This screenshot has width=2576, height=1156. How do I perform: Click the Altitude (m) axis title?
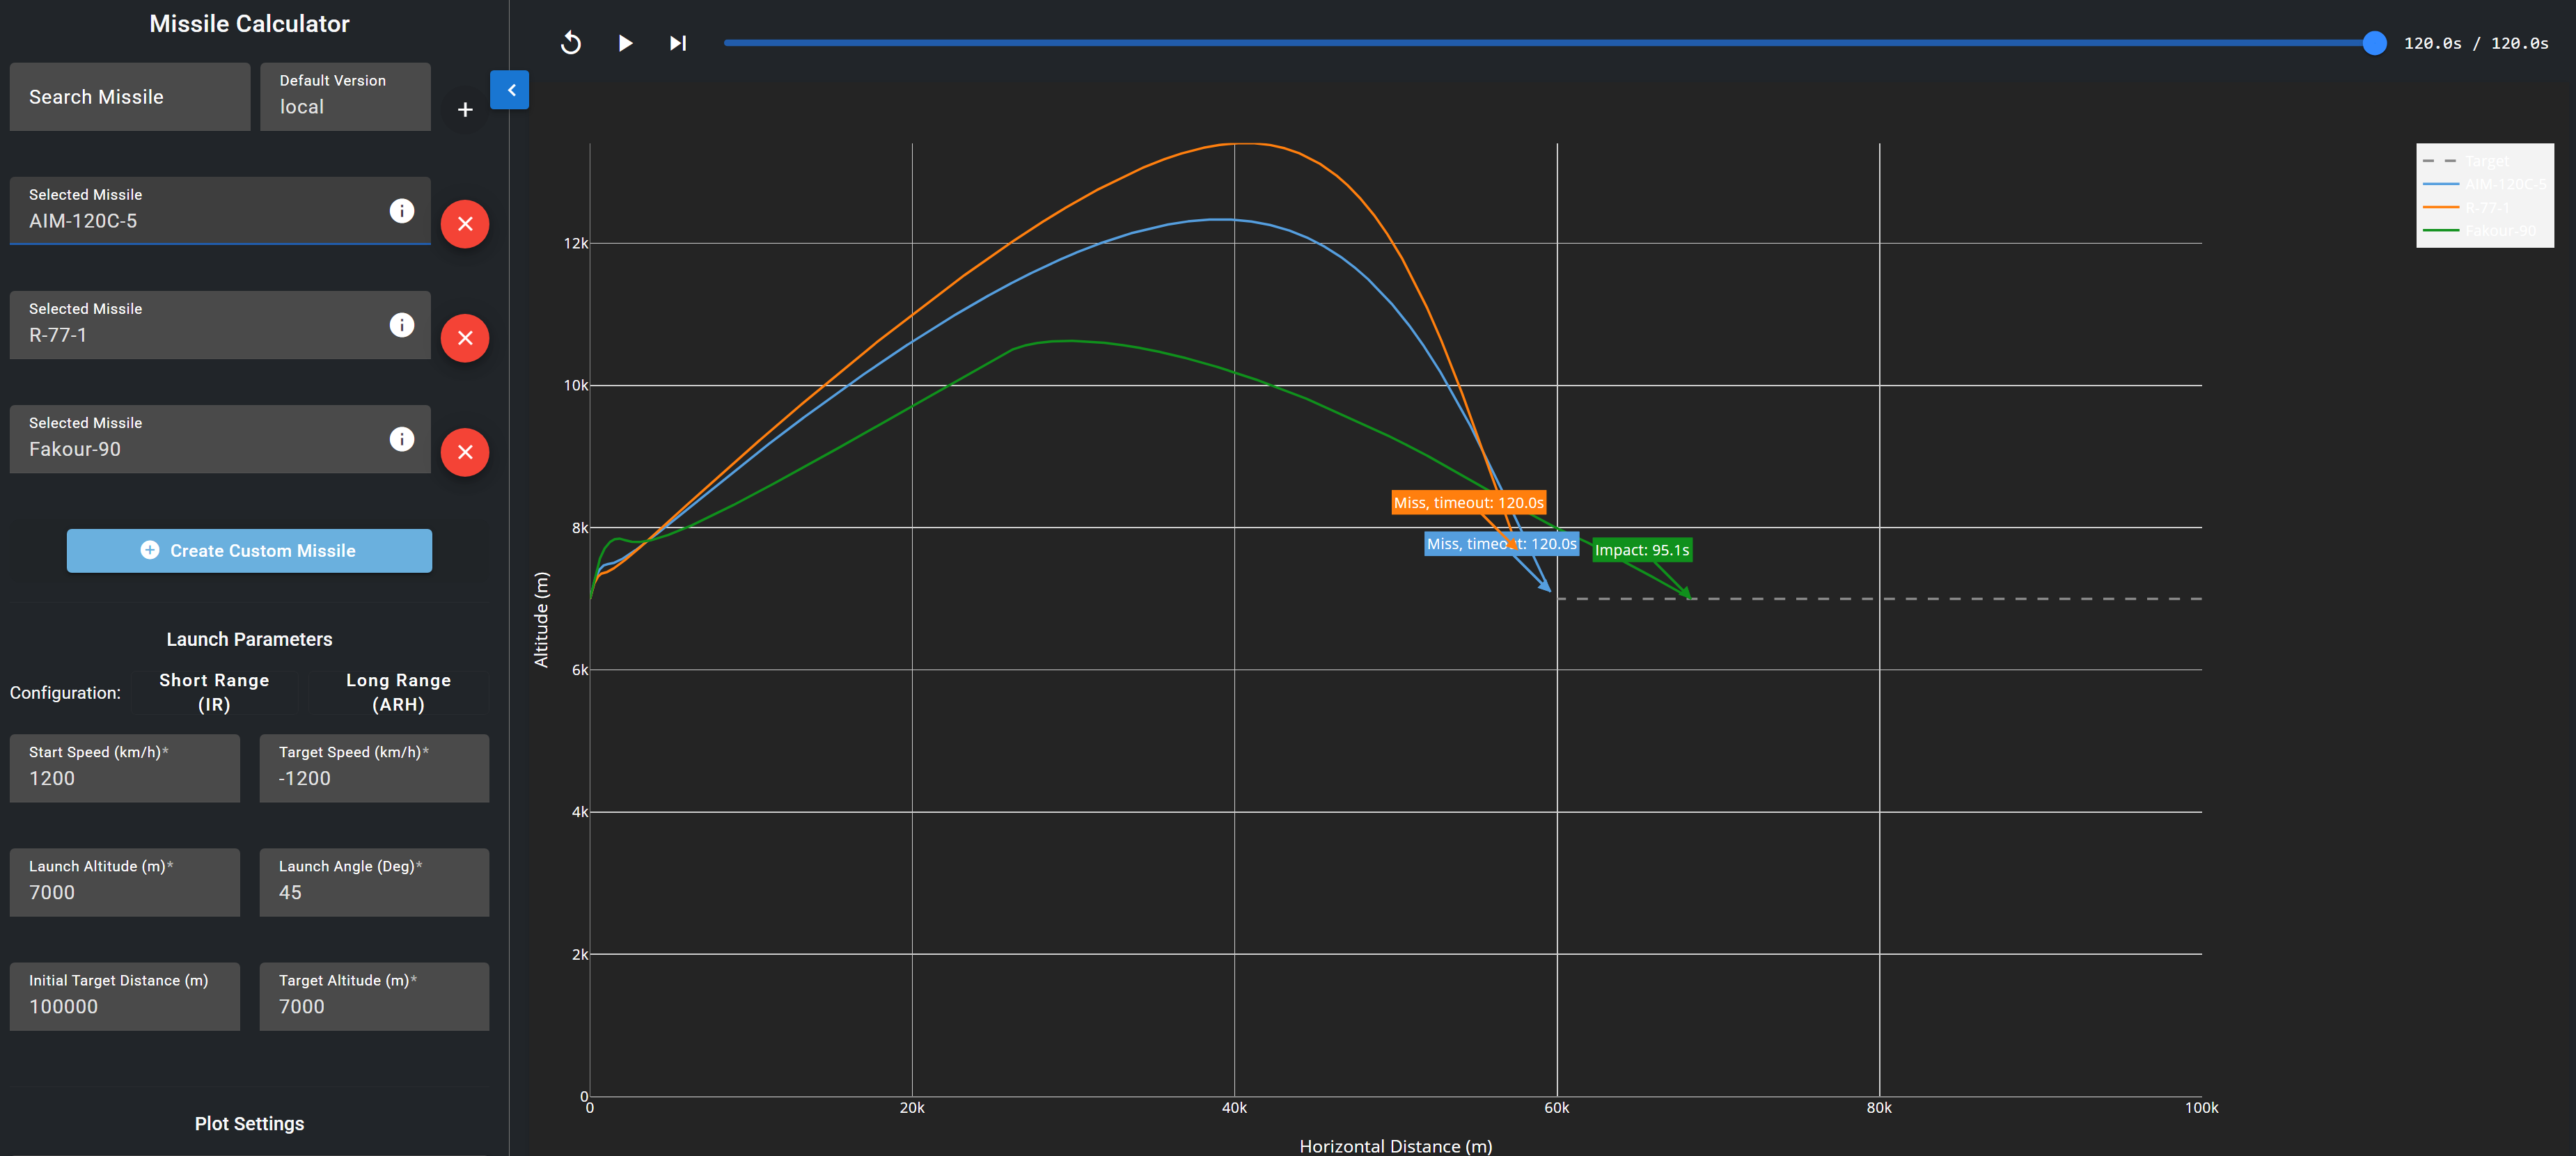[541, 620]
